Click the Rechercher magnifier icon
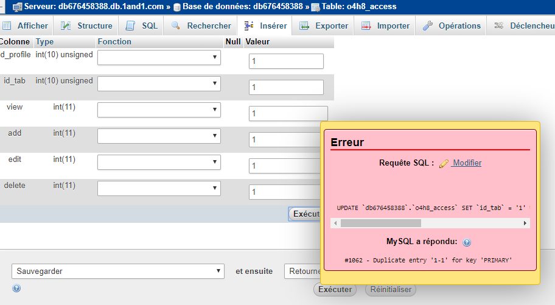The image size is (555, 305). pos(175,26)
